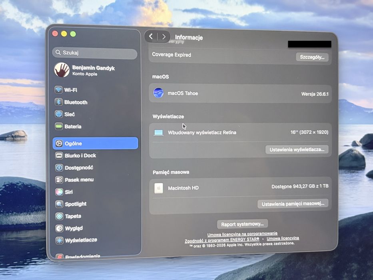Open Ustawienia pamięci masowej... button
The width and height of the screenshot is (373, 280).
(293, 204)
